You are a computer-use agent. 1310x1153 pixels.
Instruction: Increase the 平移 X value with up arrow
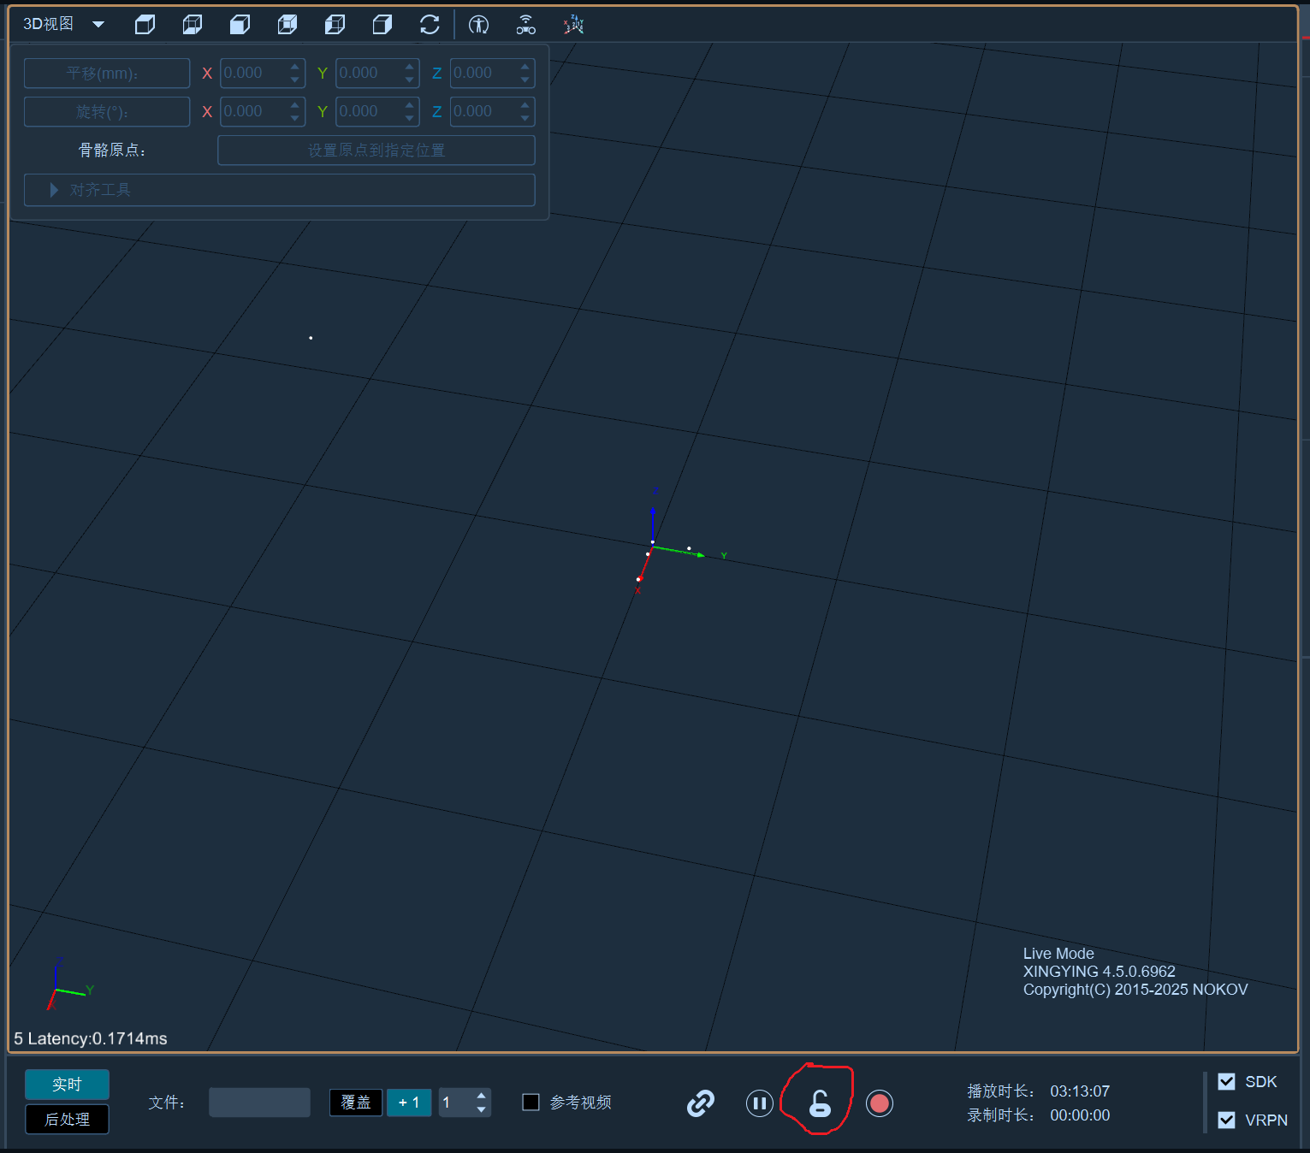point(295,66)
